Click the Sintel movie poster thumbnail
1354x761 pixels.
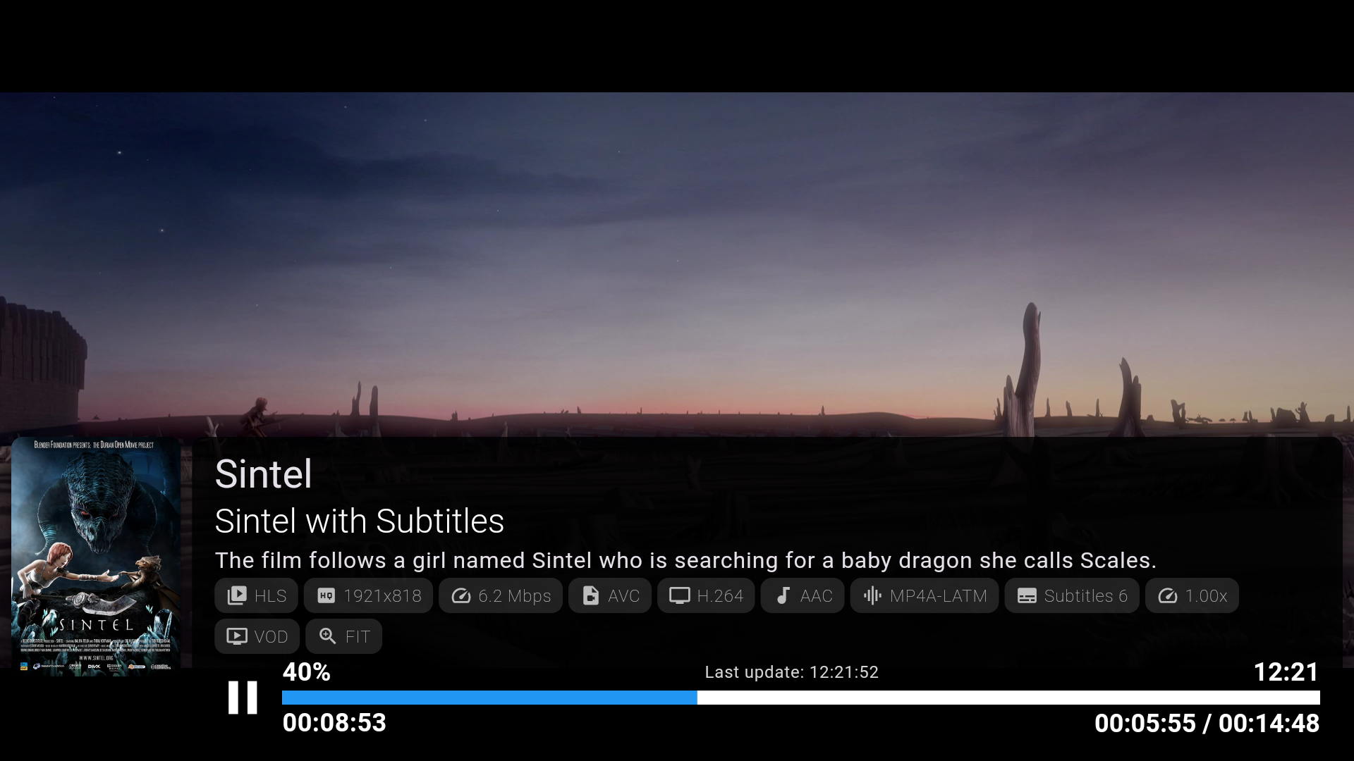[96, 557]
